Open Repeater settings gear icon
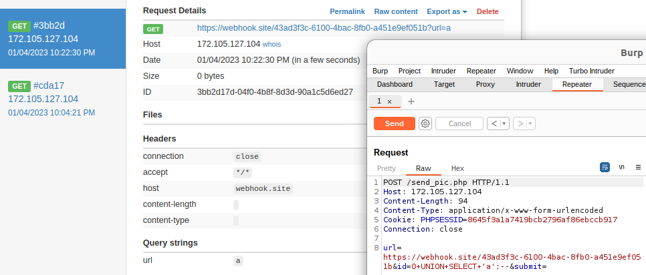The width and height of the screenshot is (646, 275). click(x=425, y=123)
